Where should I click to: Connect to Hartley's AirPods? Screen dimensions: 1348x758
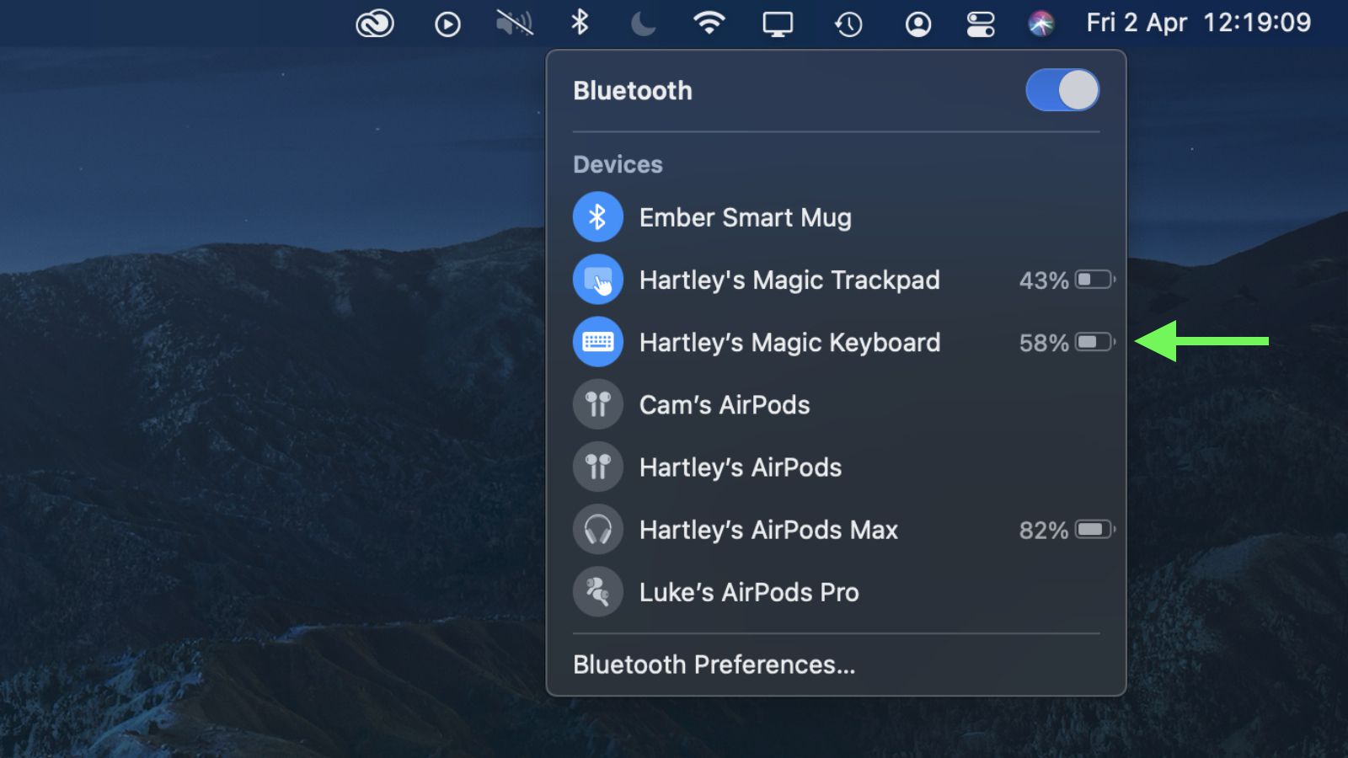tap(741, 467)
